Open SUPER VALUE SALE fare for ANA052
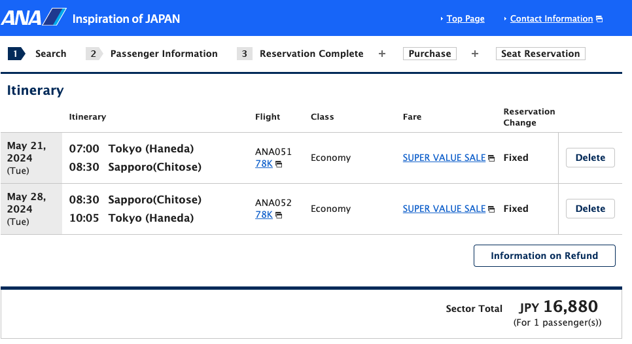This screenshot has height=344, width=632. [444, 209]
